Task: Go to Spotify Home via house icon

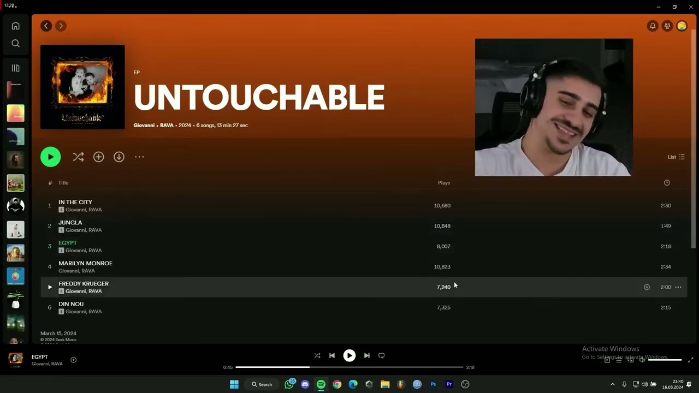Action: click(x=15, y=26)
